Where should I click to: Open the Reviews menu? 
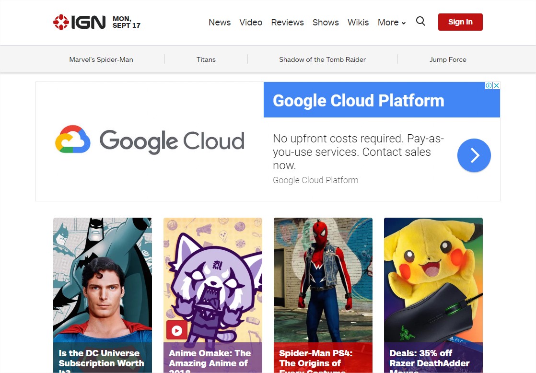point(287,23)
